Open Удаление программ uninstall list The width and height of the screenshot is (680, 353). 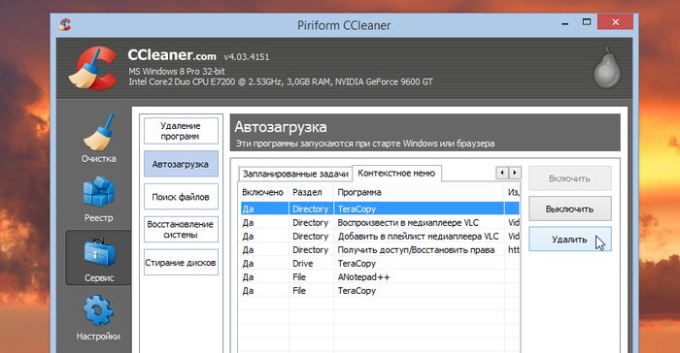click(181, 131)
